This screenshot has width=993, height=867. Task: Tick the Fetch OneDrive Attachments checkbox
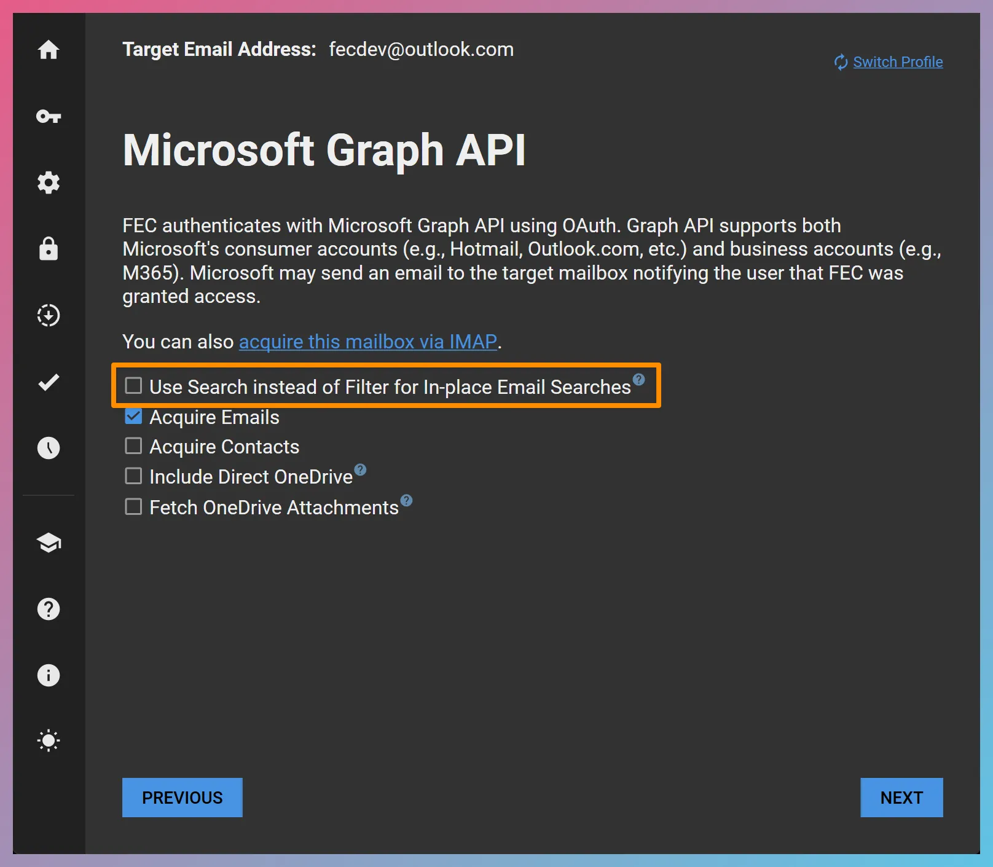(x=133, y=507)
